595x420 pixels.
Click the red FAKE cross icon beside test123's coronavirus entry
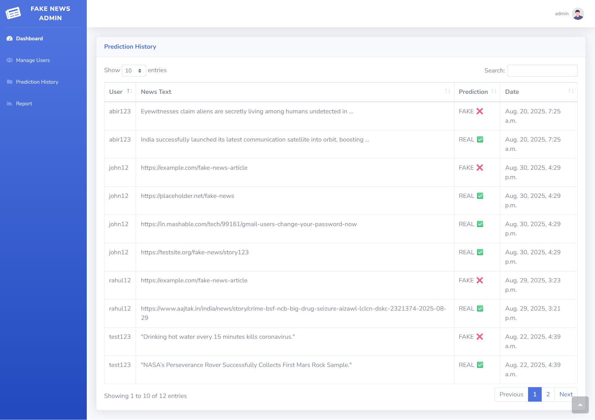pyautogui.click(x=479, y=337)
